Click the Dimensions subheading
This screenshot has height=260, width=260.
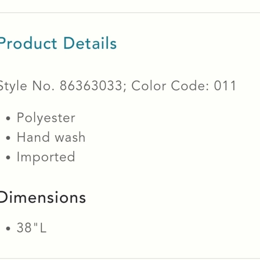point(42,197)
